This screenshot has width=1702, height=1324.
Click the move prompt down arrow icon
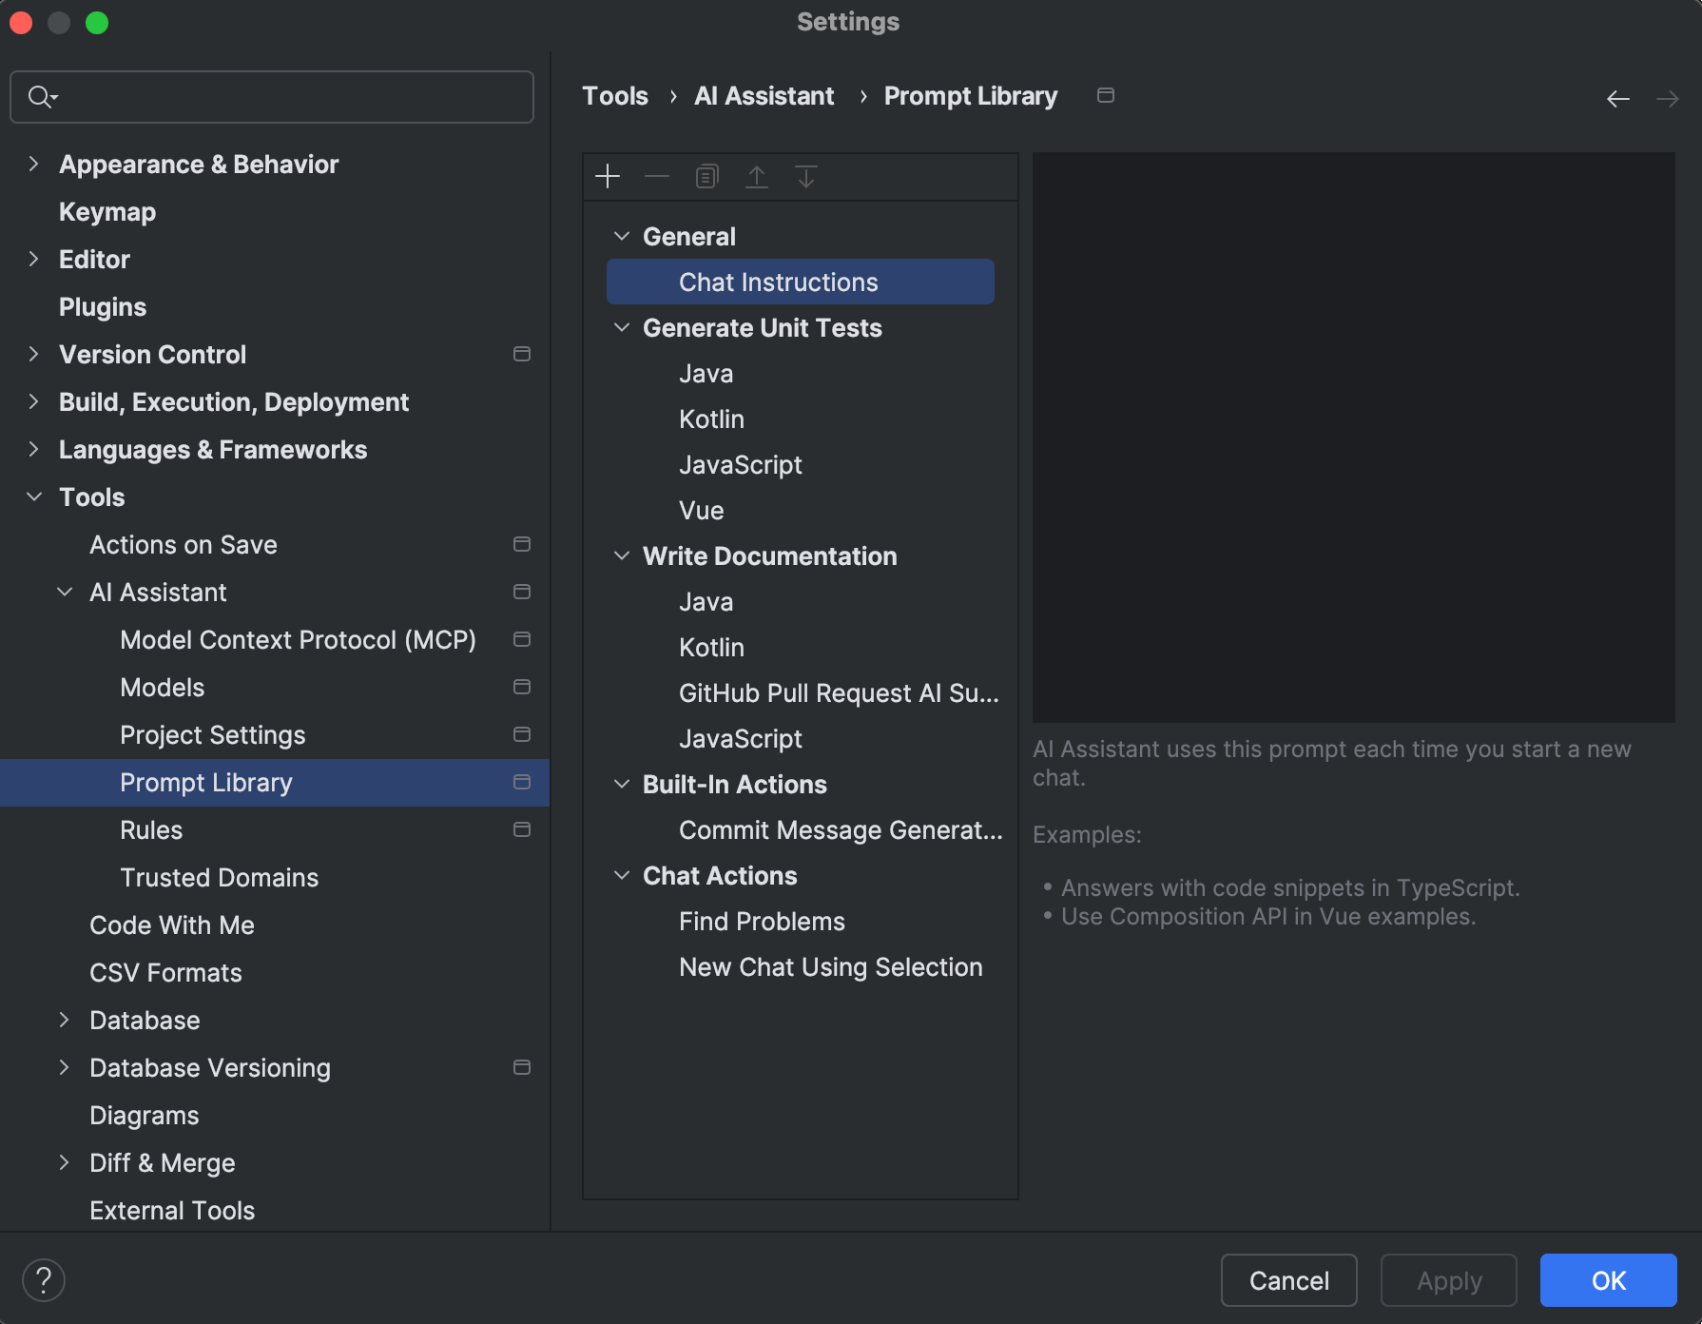coord(806,177)
